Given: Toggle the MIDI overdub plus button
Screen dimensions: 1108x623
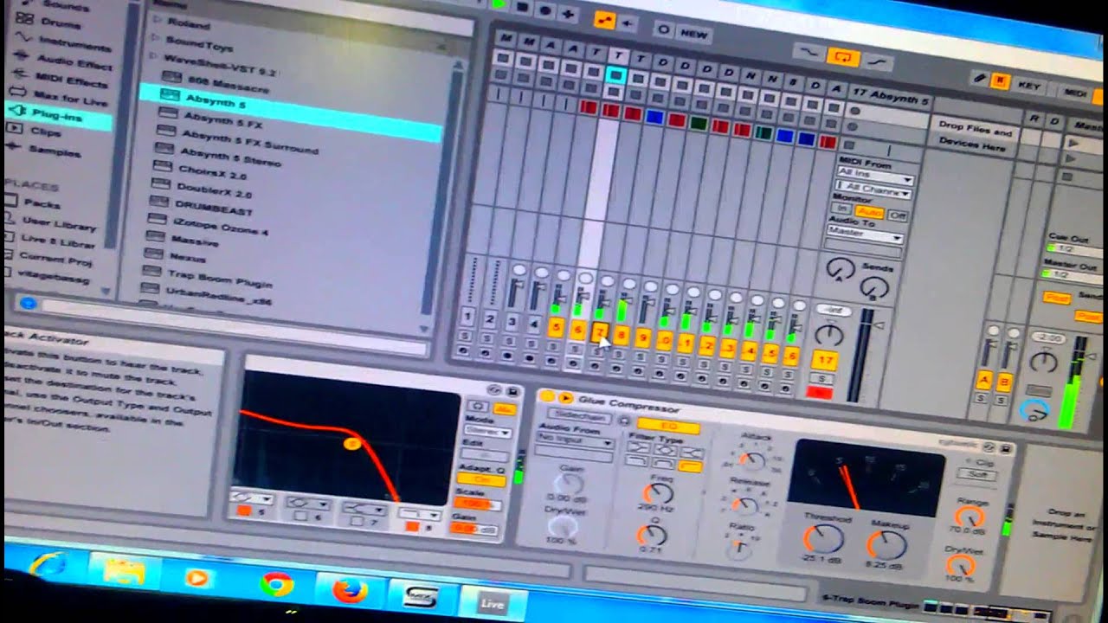Looking at the screenshot, I should [x=568, y=14].
